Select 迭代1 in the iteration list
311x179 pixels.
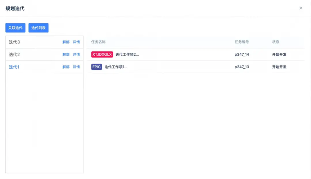coord(14,67)
